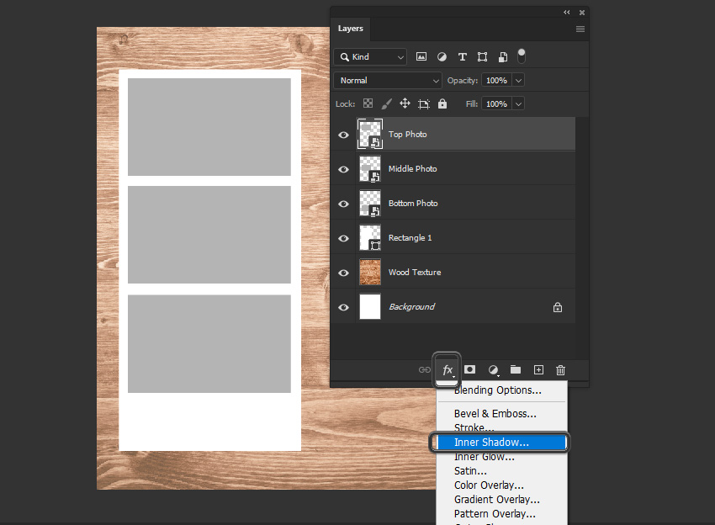Open the Kind filter dropdown
The image size is (715, 525).
370,57
